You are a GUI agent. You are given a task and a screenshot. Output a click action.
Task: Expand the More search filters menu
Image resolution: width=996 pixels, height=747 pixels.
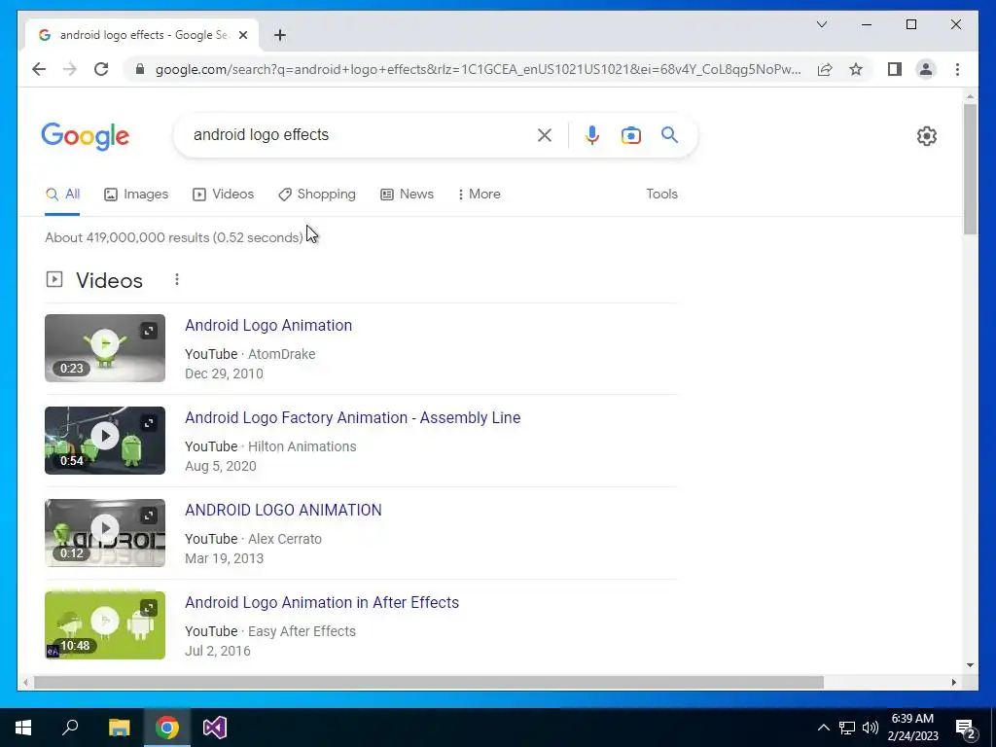pyautogui.click(x=479, y=194)
